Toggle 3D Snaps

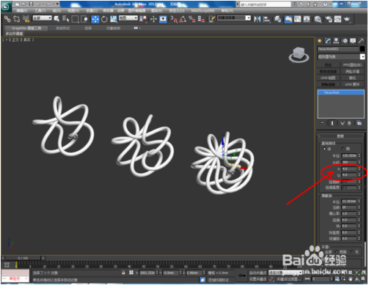pyautogui.click(x=174, y=19)
